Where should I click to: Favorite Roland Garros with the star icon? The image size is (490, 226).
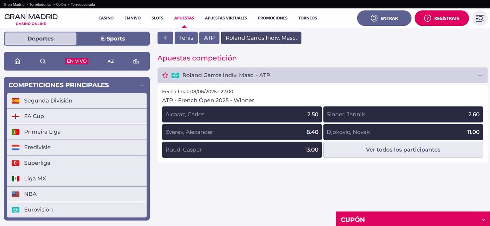[165, 75]
